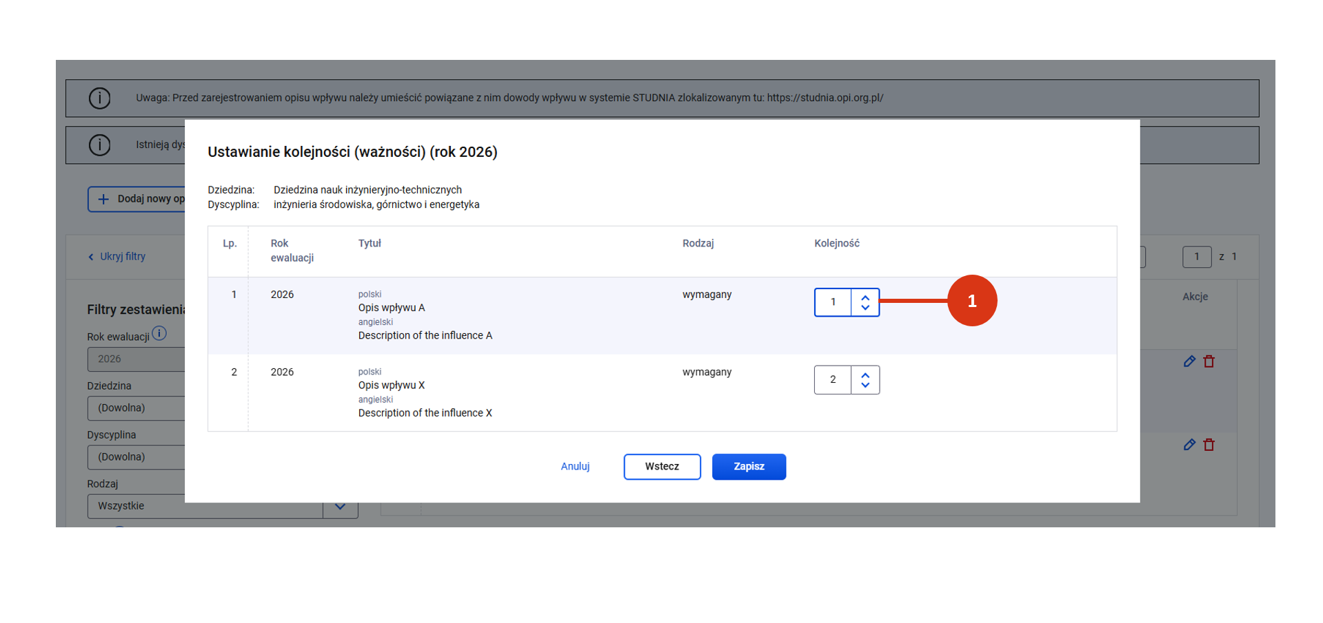
Task: Increase order value for Opis wpływu A
Action: click(865, 297)
